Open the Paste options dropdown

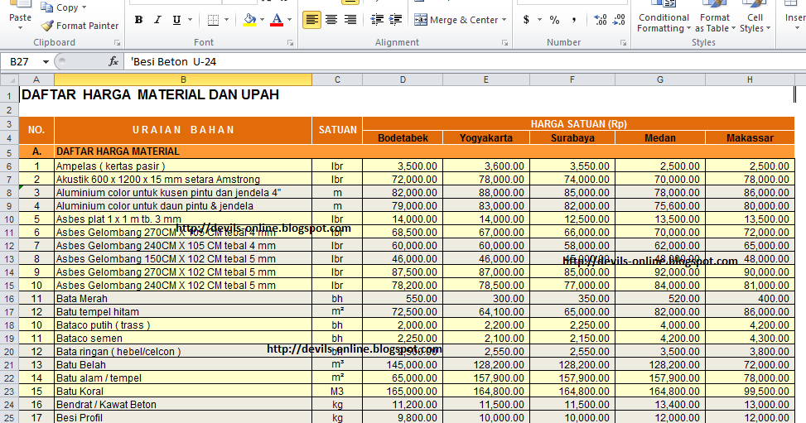[20, 28]
